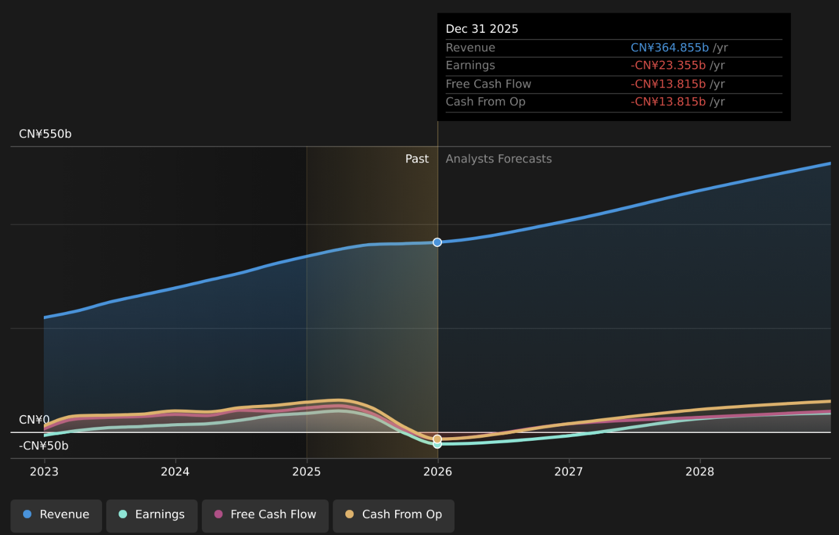
Task: Click the blue Revenue legend dot
Action: (x=27, y=514)
